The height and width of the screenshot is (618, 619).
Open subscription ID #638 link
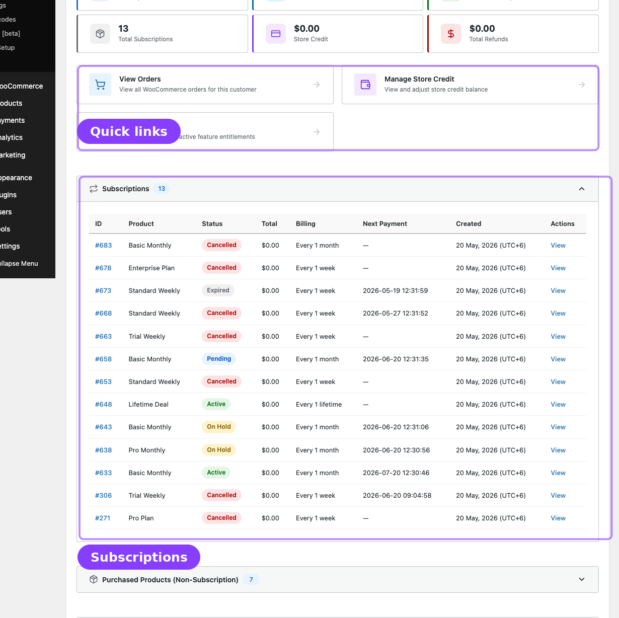click(x=104, y=450)
